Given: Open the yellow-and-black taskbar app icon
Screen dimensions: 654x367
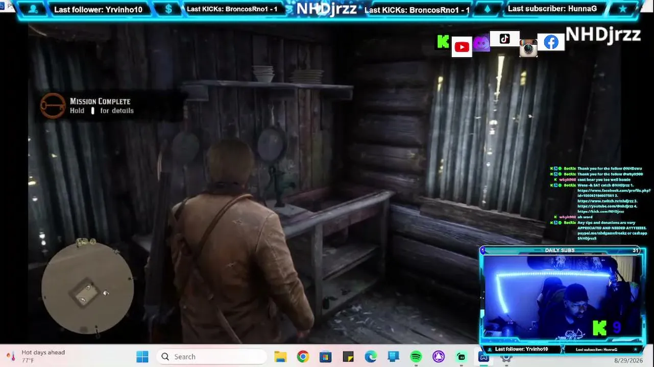Looking at the screenshot, I should pyautogui.click(x=348, y=357).
